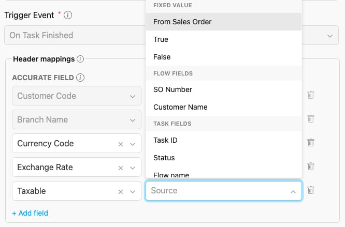This screenshot has height=227, width=345.
Task: Clear the Exchange Rate field selection
Action: coord(121,168)
